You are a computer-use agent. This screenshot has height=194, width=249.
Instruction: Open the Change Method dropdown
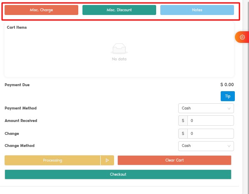pos(206,146)
